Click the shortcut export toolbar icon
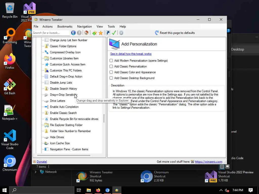Image resolution: width=259 pixels, height=194 pixels. 108,33
